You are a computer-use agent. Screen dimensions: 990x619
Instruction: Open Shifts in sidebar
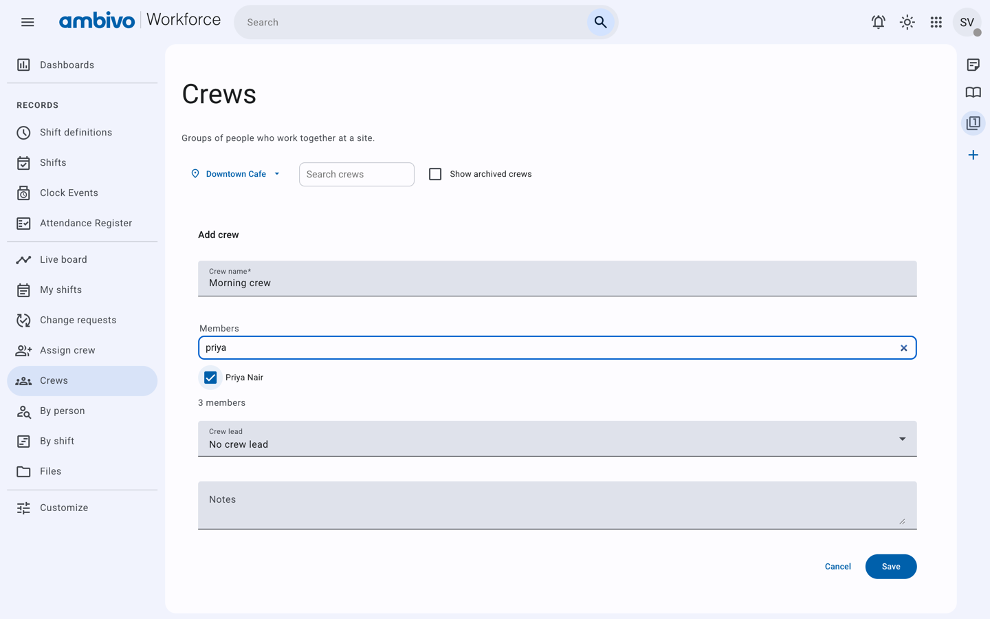pos(82,162)
